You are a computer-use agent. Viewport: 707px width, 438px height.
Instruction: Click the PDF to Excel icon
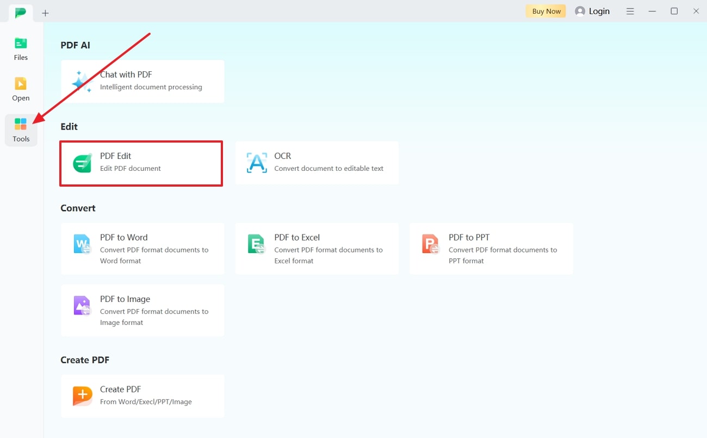tap(256, 244)
